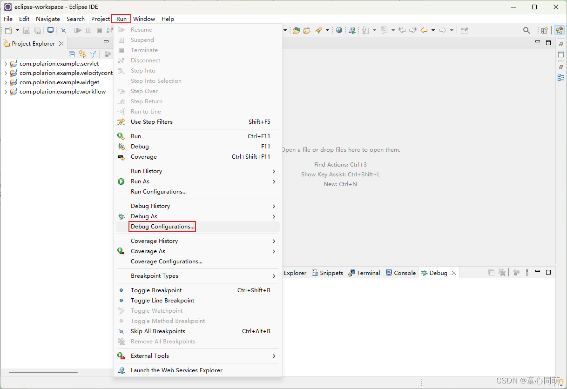Image resolution: width=567 pixels, height=389 pixels.
Task: Expand Coverage As submenu
Action: 197,251
